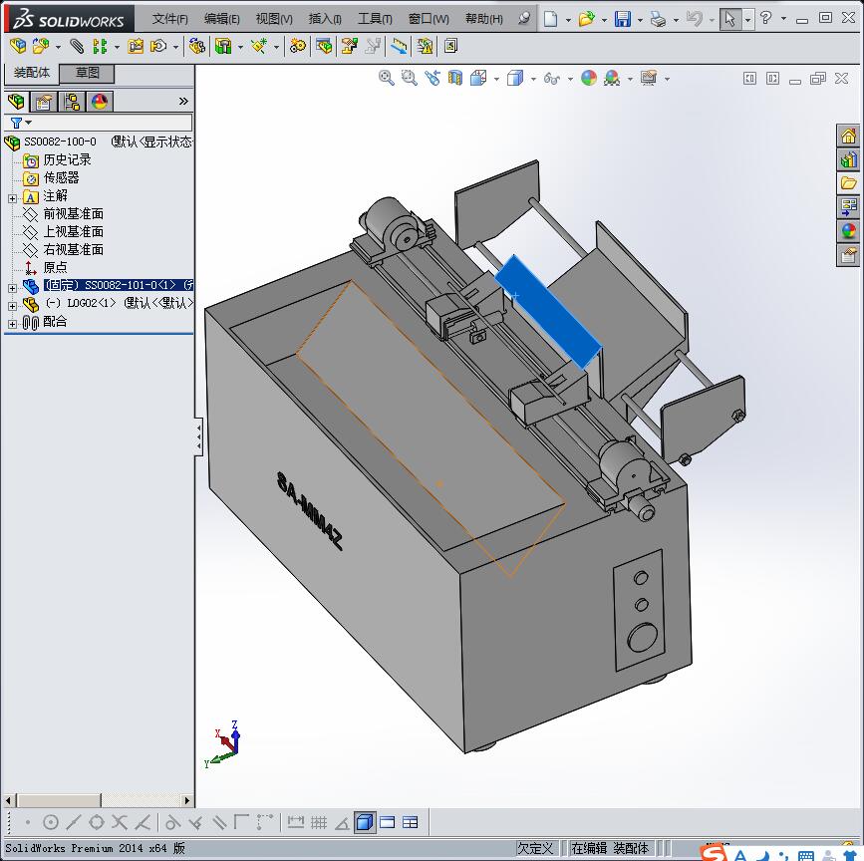Click the Apply Scene icon

(x=612, y=78)
